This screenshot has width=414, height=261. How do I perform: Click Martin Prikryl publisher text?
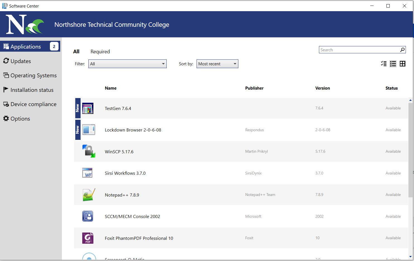pyautogui.click(x=256, y=151)
